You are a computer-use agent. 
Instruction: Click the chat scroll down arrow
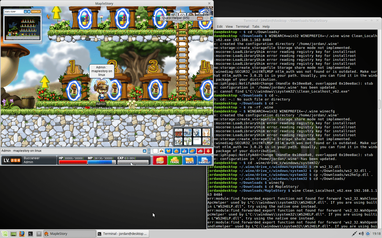tap(149, 153)
